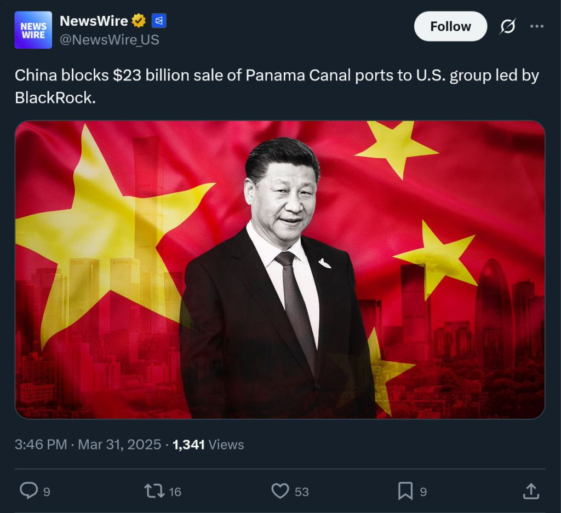
Task: Click the NewsWire profile avatar
Action: pos(33,30)
